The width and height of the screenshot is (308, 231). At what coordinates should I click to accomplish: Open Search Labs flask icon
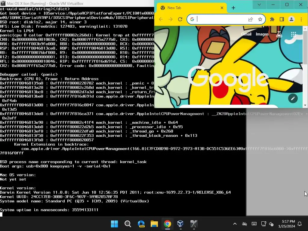click(x=279, y=34)
